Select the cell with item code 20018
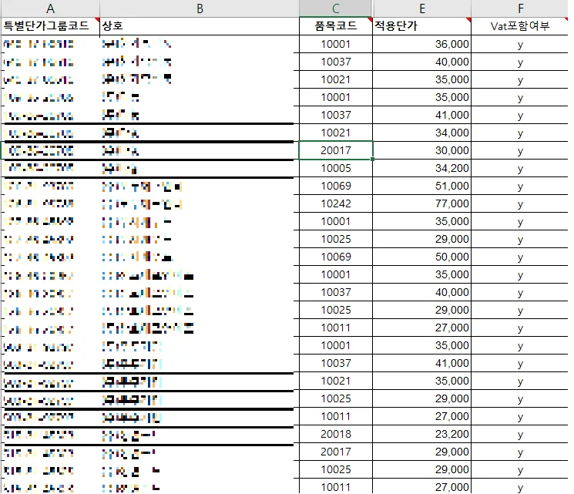The width and height of the screenshot is (574, 494). tap(336, 434)
